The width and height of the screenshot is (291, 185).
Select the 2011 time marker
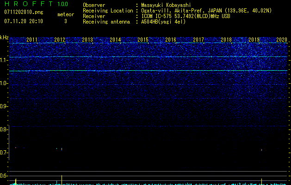click(32, 40)
